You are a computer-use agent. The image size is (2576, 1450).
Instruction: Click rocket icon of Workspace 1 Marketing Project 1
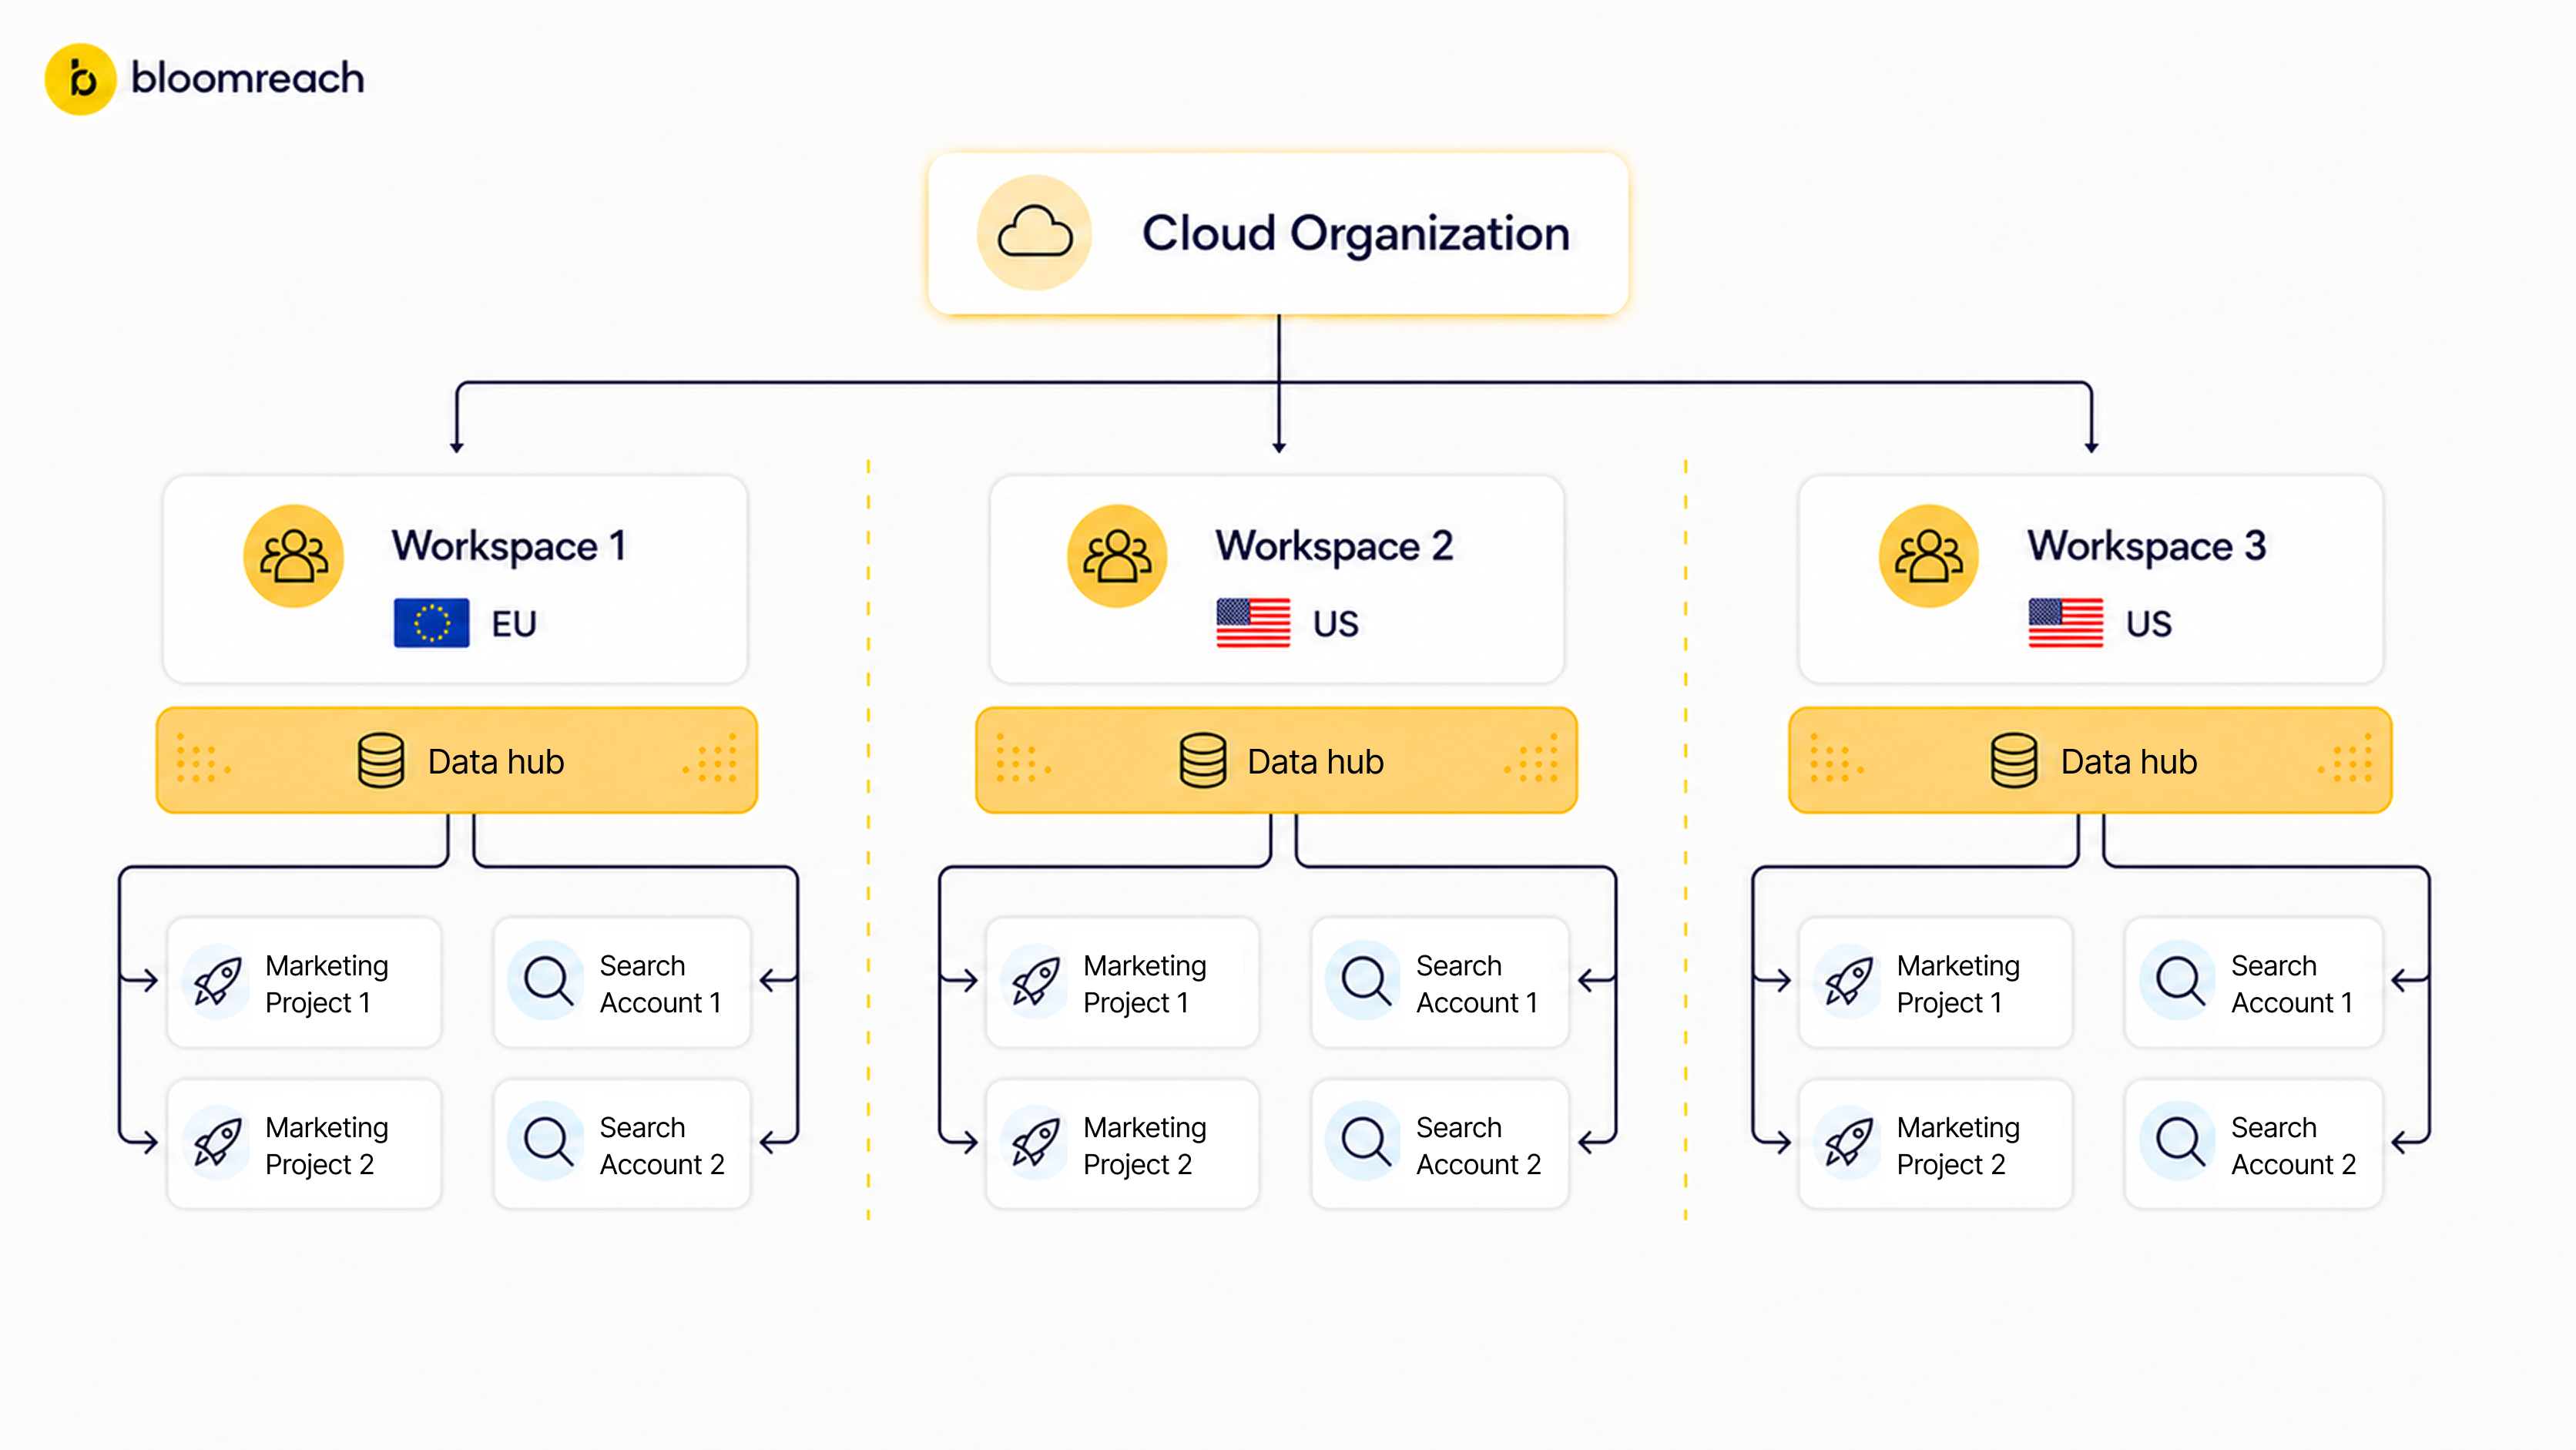[217, 981]
